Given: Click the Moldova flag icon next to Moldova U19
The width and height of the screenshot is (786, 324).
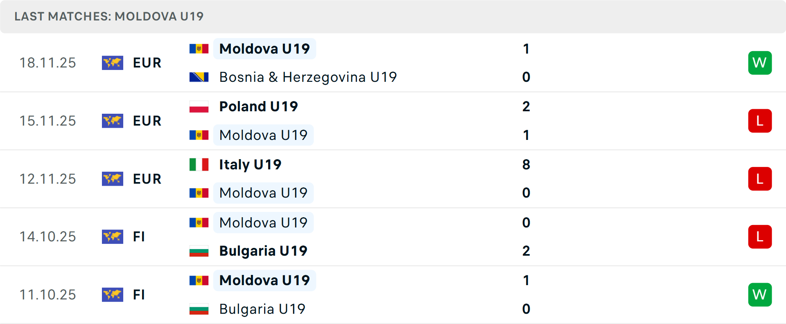Looking at the screenshot, I should (199, 48).
